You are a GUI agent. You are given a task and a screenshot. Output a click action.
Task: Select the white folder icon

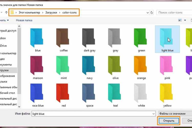point(140,93)
